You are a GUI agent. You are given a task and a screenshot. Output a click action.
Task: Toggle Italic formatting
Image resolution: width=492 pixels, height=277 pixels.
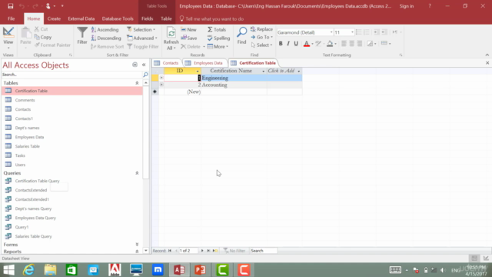(x=288, y=44)
